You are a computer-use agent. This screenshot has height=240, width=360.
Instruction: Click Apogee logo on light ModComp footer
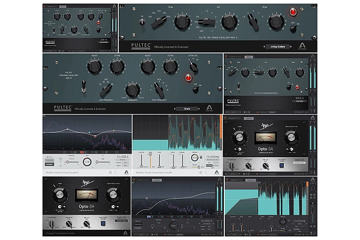(x=217, y=172)
